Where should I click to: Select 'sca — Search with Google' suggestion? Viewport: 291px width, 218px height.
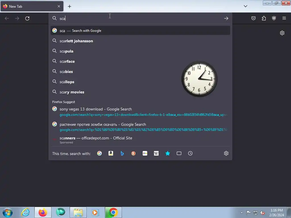tap(140, 31)
